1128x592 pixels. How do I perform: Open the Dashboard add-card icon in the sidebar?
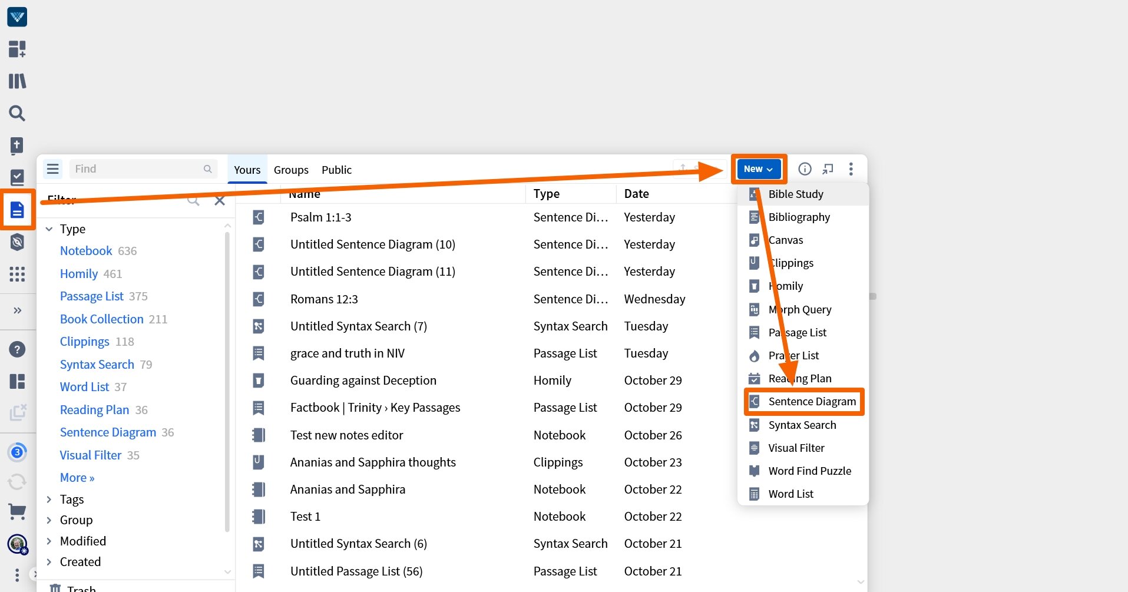click(x=17, y=49)
